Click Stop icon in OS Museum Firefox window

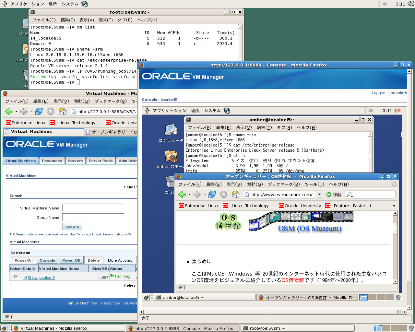(x=224, y=194)
